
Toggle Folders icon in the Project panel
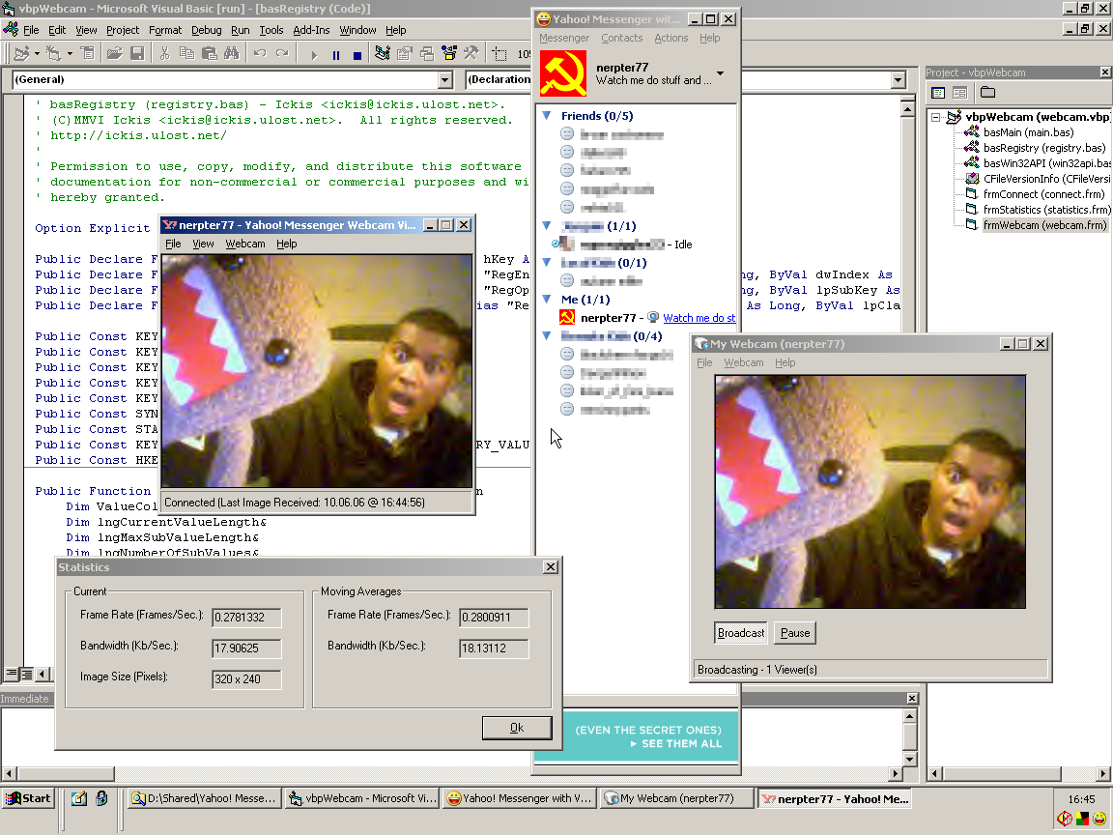click(x=987, y=93)
